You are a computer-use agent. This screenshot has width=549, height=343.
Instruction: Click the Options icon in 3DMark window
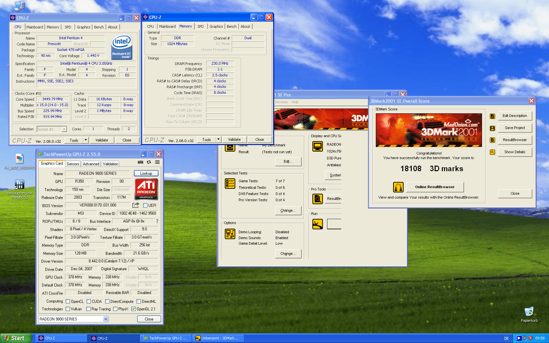click(x=230, y=234)
